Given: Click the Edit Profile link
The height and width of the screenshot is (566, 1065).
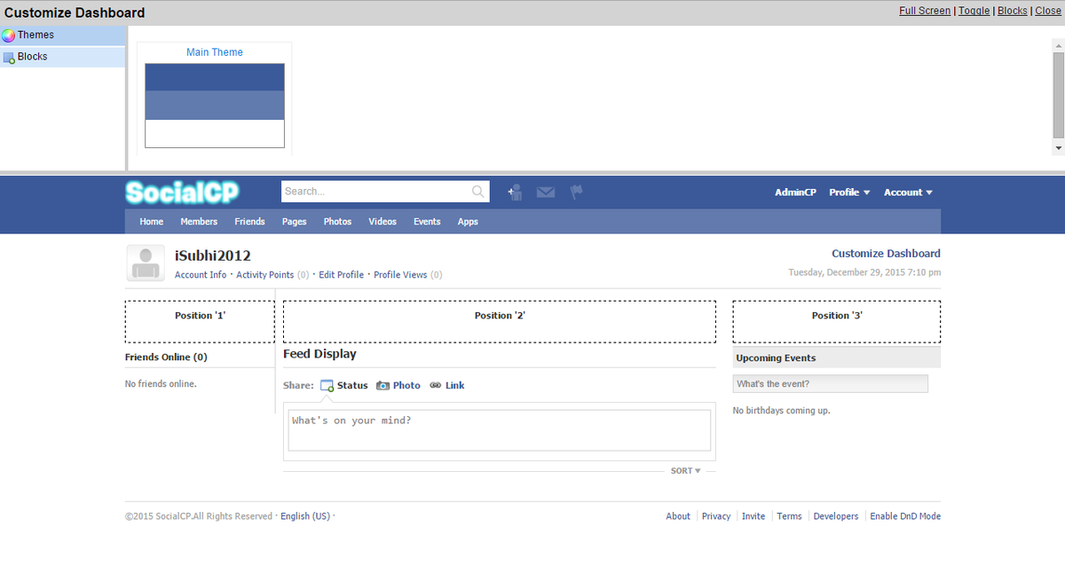Looking at the screenshot, I should pyautogui.click(x=341, y=274).
